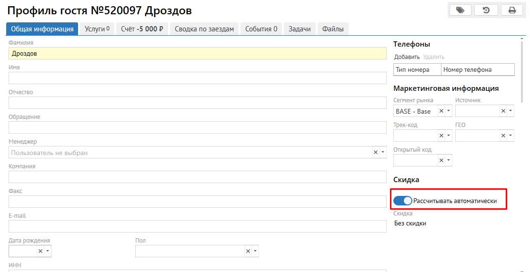Viewport: 530px width, 272px height.
Task: Open the ГЕО dropdown arrow
Action: 510,136
